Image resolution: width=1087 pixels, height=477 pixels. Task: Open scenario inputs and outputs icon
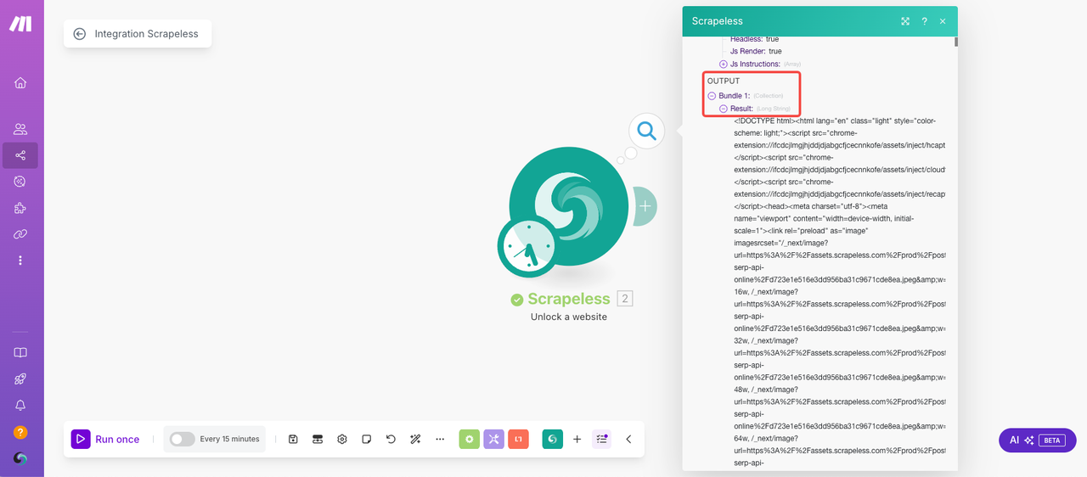pos(318,439)
